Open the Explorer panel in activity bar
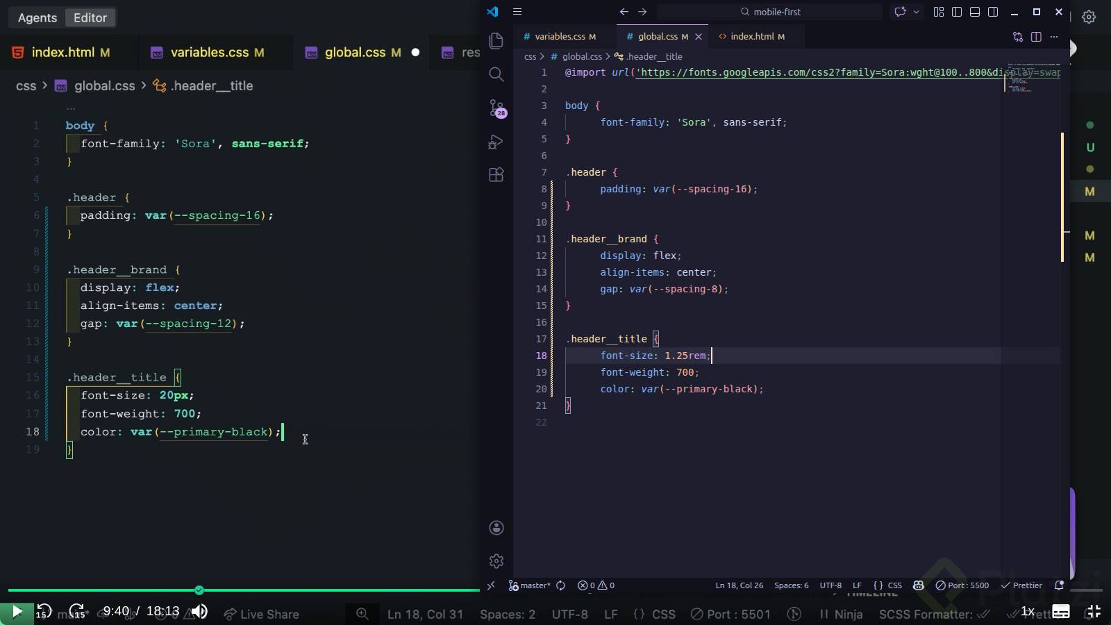Image resolution: width=1111 pixels, height=625 pixels. click(x=496, y=41)
